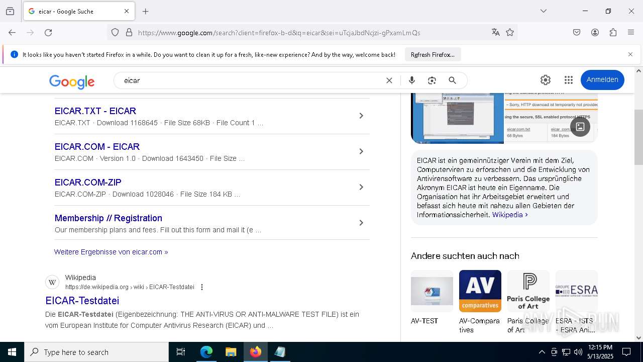The image size is (643, 362).
Task: Open the Membership // Registration result
Action: (109, 218)
